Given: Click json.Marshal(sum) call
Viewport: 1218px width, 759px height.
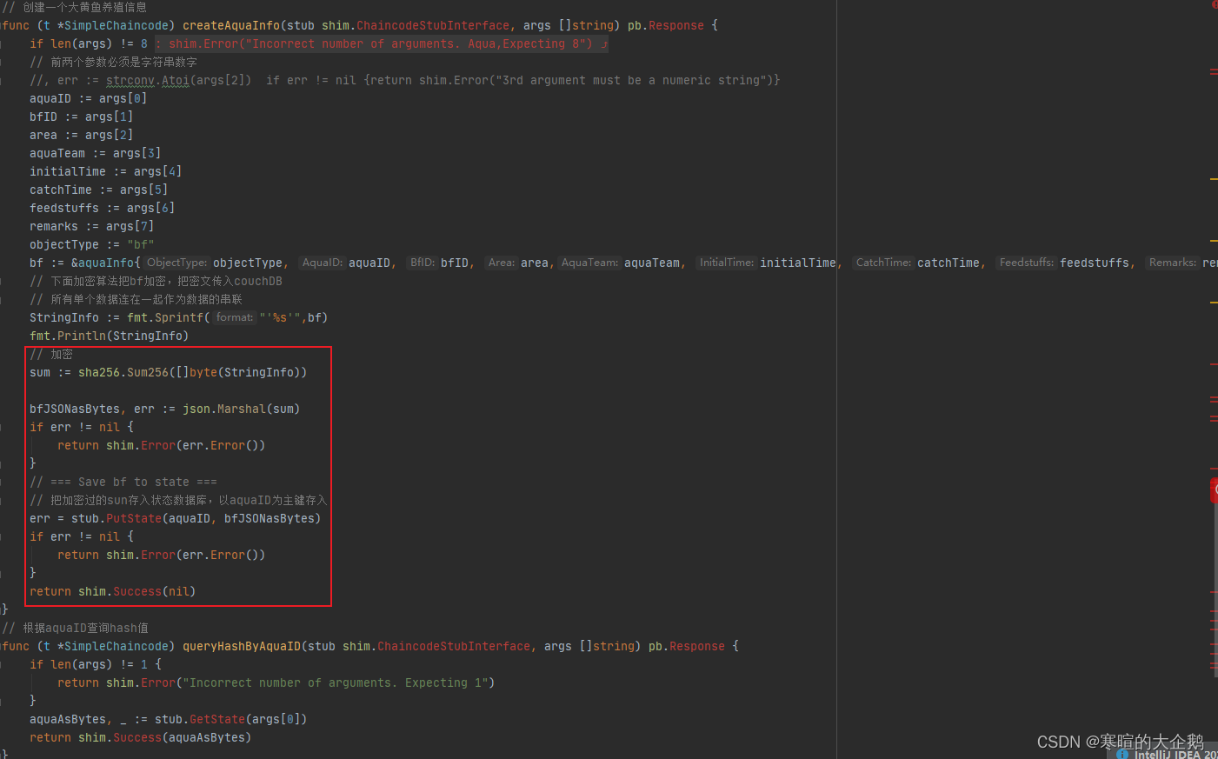Looking at the screenshot, I should coord(241,409).
